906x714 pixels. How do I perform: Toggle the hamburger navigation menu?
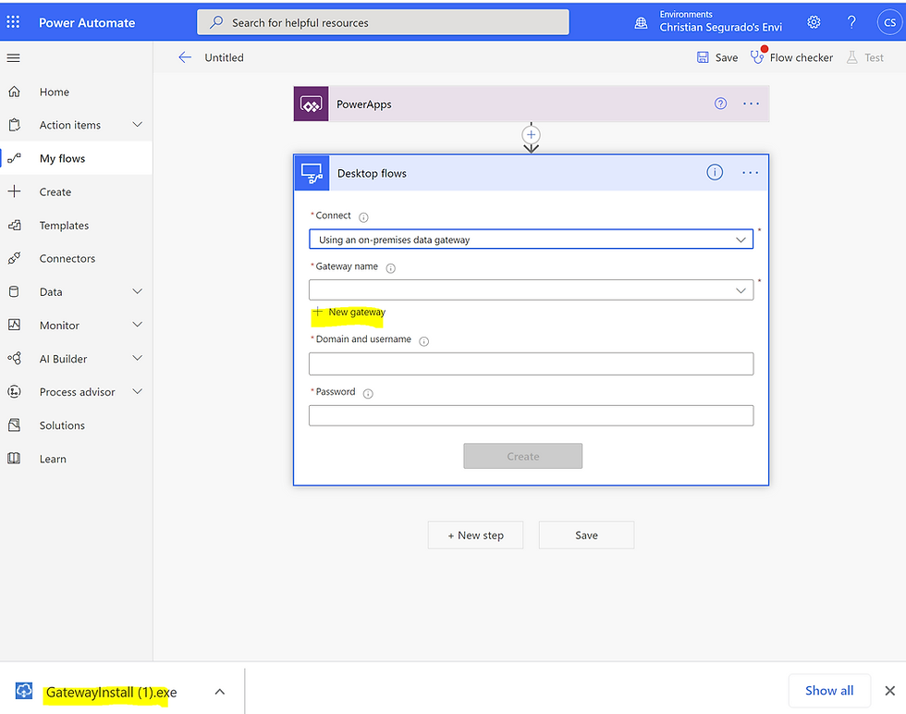pos(13,58)
